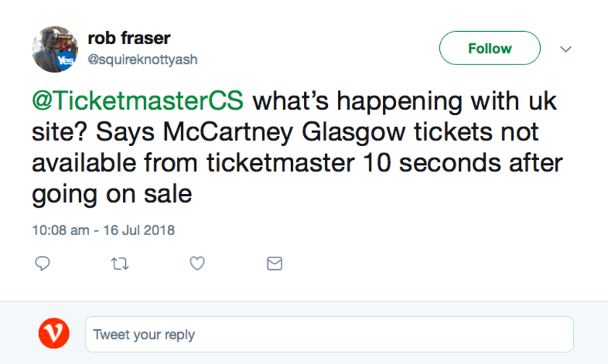Visit the @squireknottyash handle link
This screenshot has width=608, height=364.
[143, 59]
